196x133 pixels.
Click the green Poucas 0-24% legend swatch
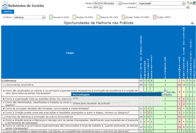pos(51,17)
